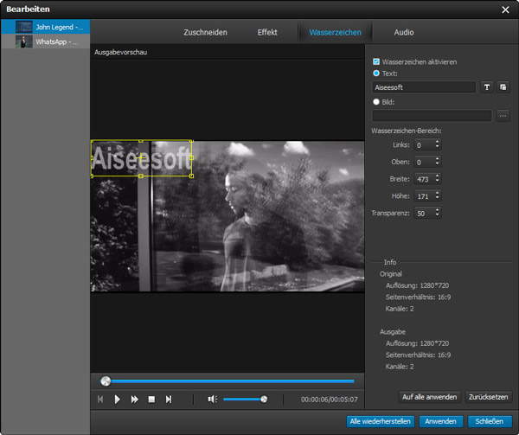Increase the Höhe value

(x=437, y=193)
